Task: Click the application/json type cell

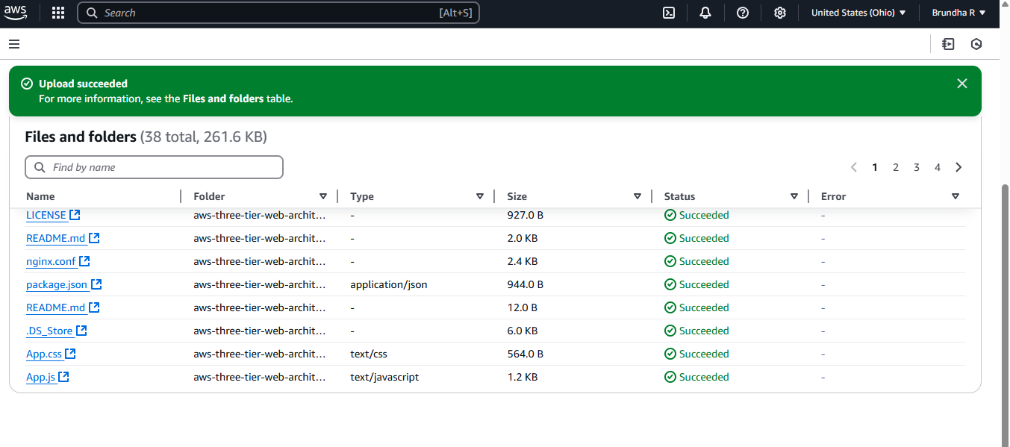Action: (388, 284)
